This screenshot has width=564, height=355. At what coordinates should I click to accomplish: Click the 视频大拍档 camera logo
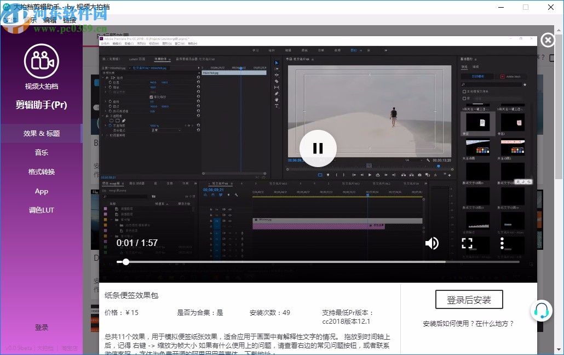coord(42,61)
